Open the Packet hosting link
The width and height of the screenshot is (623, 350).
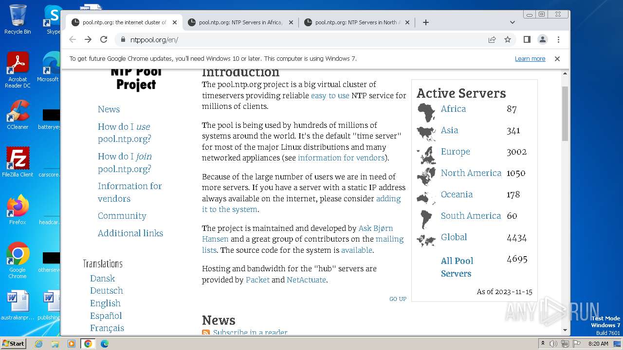[x=257, y=280]
